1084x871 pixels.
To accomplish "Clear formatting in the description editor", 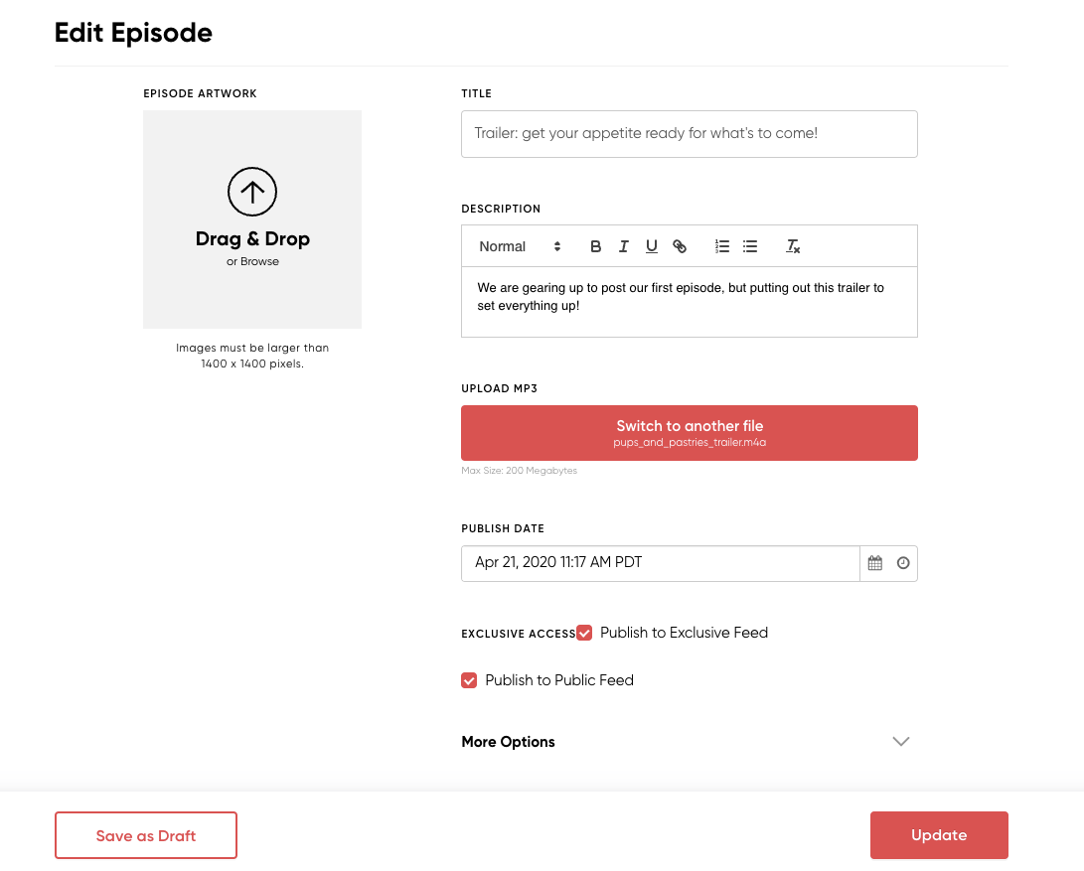I will pos(792,245).
